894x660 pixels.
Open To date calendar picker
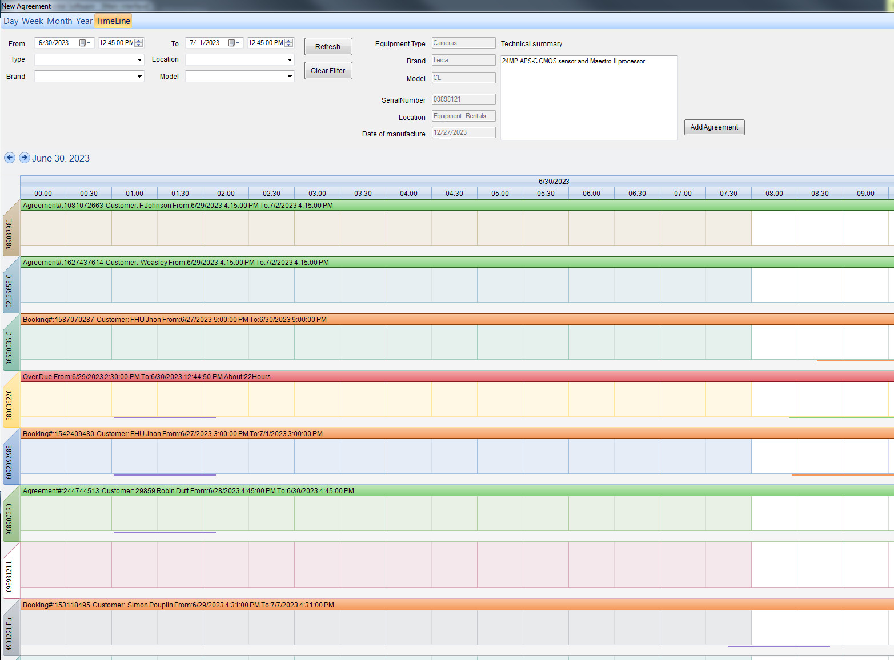pos(234,43)
